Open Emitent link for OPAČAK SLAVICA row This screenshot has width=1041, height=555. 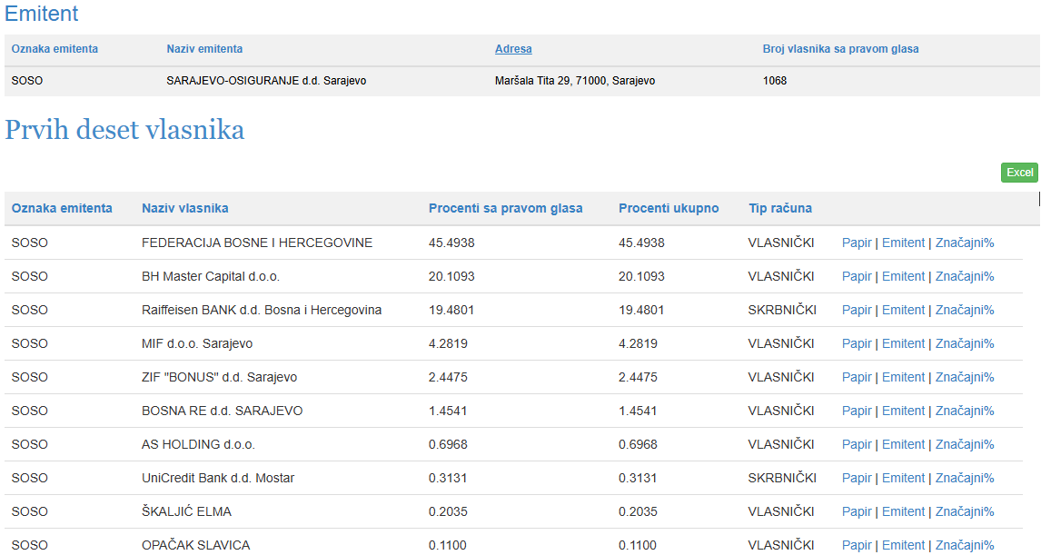tap(903, 546)
